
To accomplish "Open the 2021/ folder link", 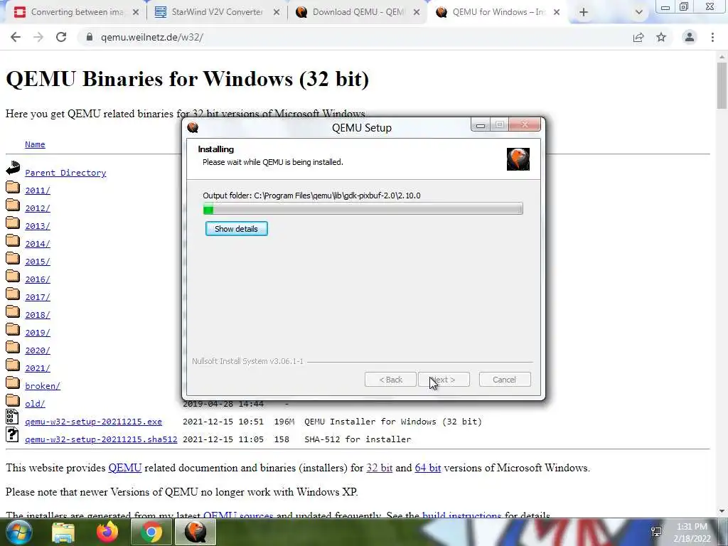I will [x=38, y=368].
